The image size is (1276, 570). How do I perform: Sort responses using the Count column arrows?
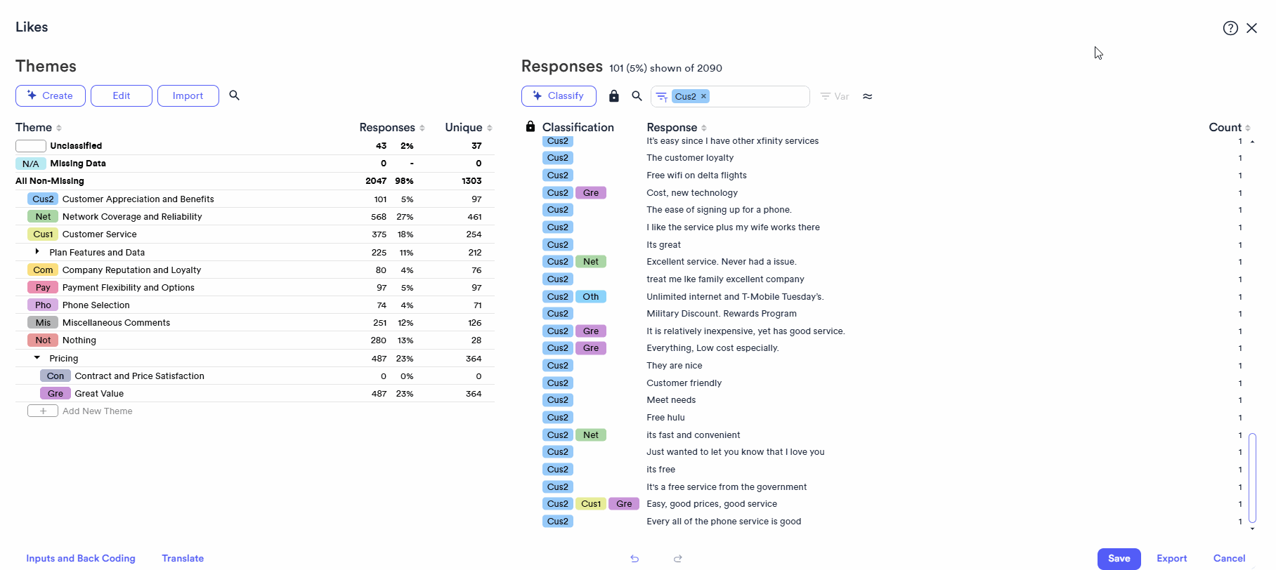point(1249,127)
